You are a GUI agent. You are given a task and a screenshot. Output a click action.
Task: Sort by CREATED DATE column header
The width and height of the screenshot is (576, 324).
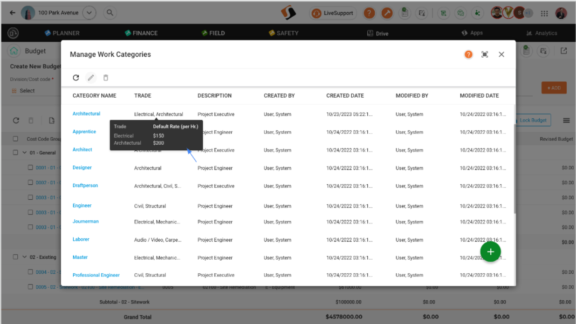coord(345,95)
